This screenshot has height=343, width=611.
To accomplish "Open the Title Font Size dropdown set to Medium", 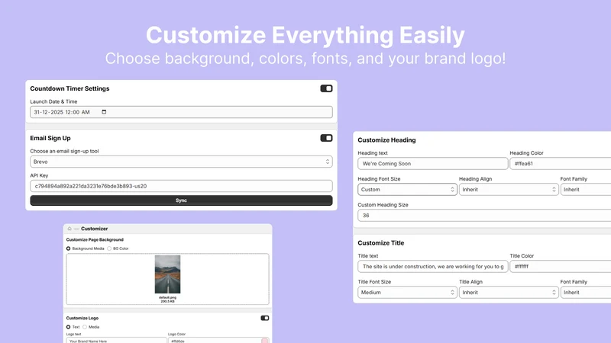I will click(407, 293).
